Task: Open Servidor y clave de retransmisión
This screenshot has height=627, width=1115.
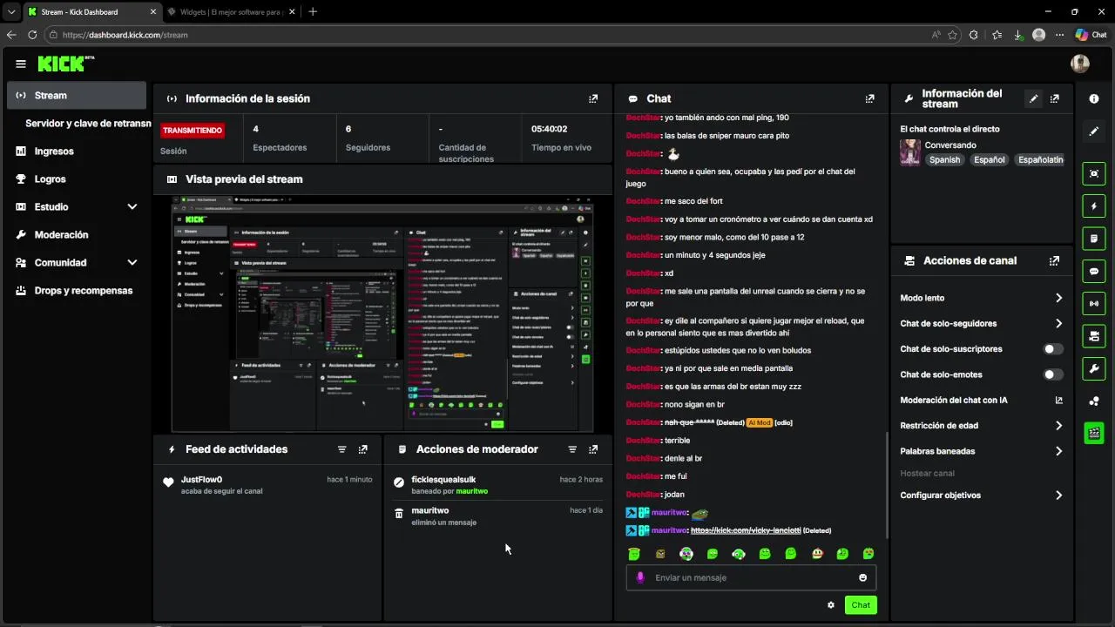Action: [x=88, y=124]
